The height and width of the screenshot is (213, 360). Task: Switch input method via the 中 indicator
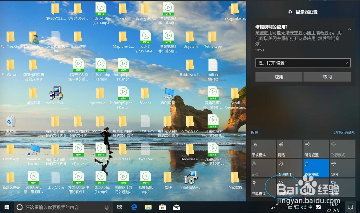pos(311,207)
